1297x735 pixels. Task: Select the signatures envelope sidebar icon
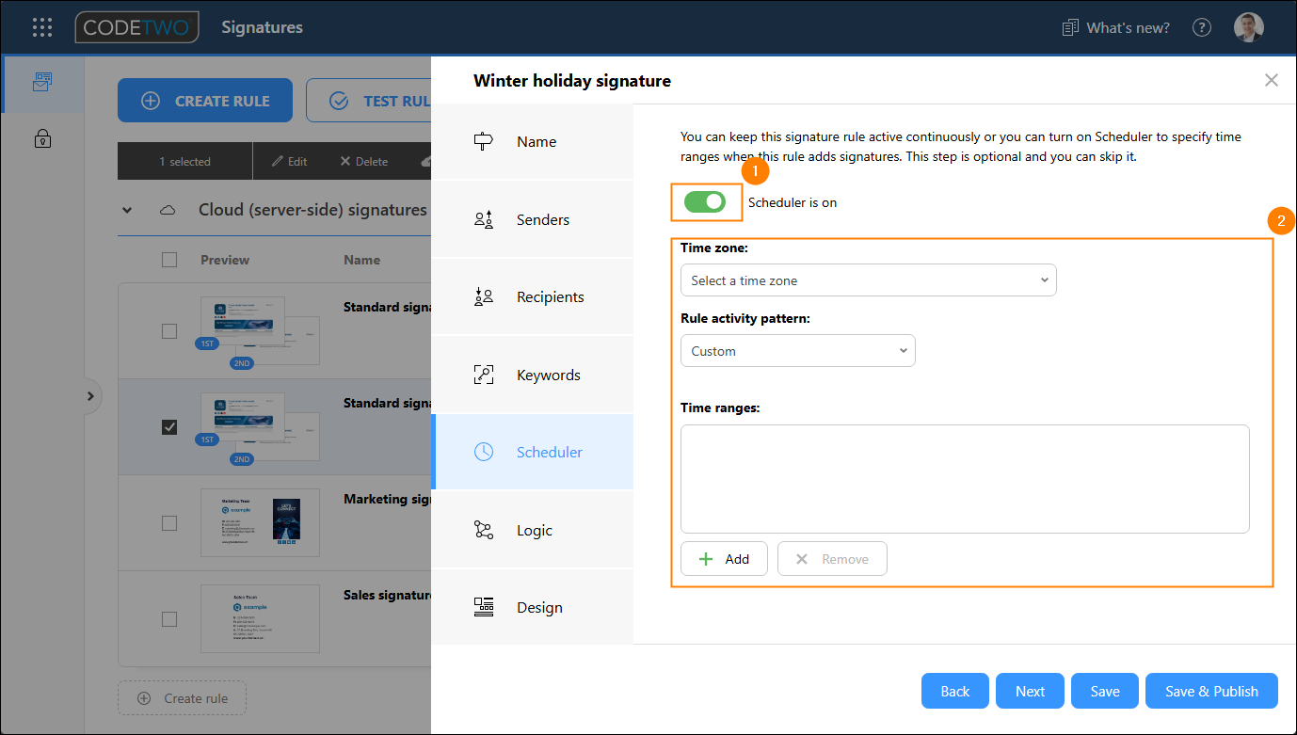click(x=42, y=82)
